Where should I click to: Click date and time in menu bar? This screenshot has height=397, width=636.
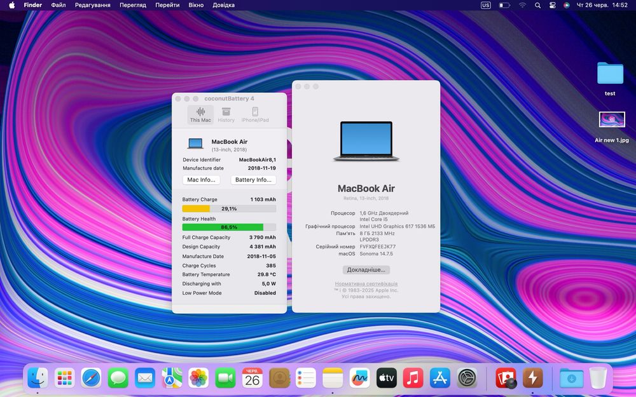(x=602, y=5)
